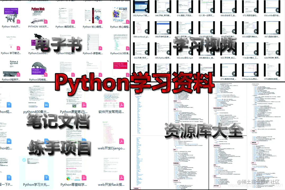Image resolution: width=285 pixels, height=190 pixels.
Task: Play the 033.创建列表的4 video
Action: click(x=250, y=28)
